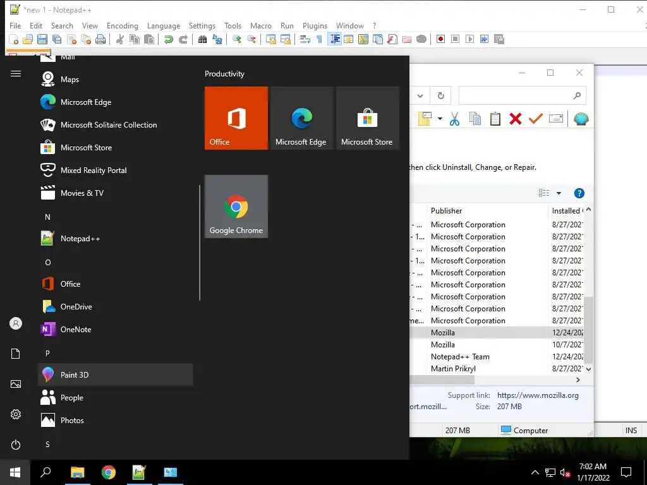The height and width of the screenshot is (485, 647).
Task: Launch Movies & TV from app list
Action: tap(116, 193)
